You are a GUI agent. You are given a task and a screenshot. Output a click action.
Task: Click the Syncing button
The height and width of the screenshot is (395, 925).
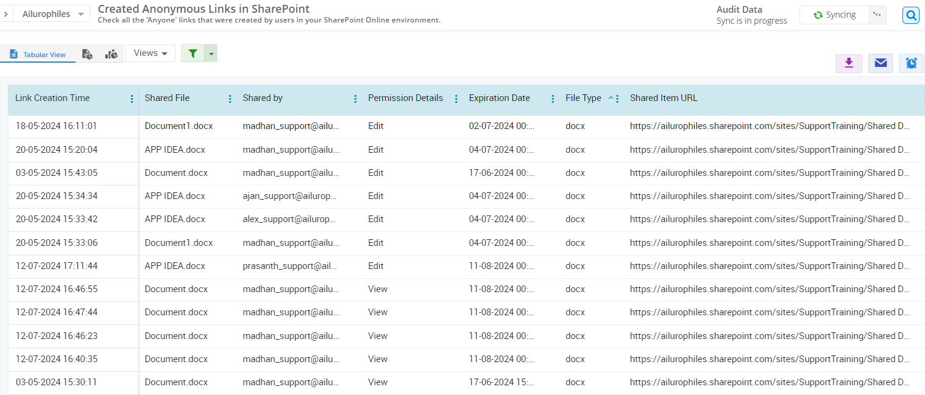click(x=834, y=15)
